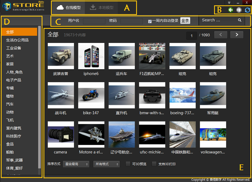Select the 船舶 category
This screenshot has width=252, height=182.
pyautogui.click(x=19, y=152)
